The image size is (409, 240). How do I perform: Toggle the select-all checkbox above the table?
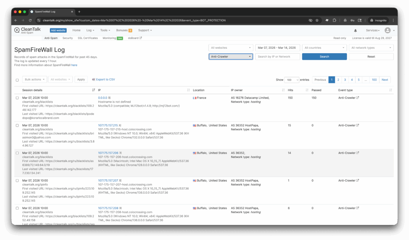(x=17, y=80)
